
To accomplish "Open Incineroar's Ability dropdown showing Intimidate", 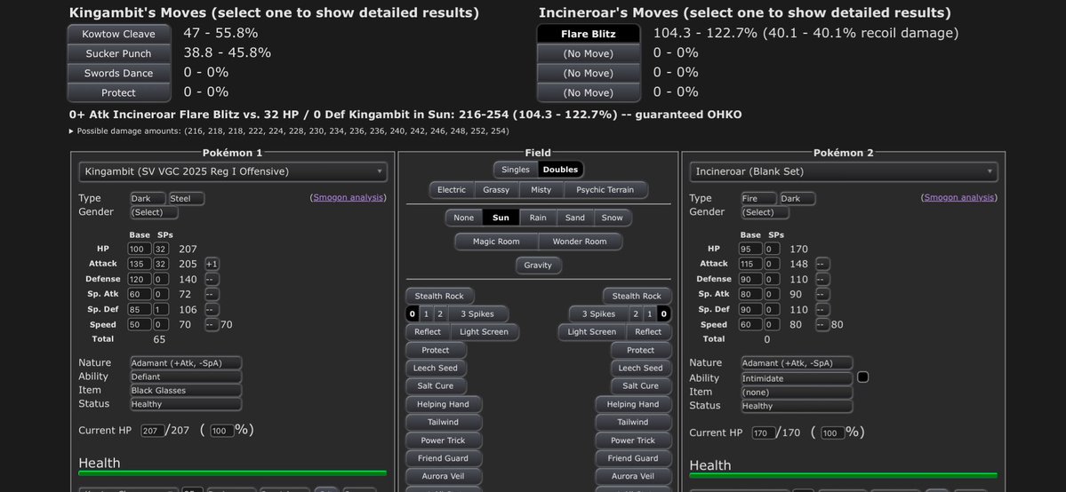I will (x=797, y=378).
